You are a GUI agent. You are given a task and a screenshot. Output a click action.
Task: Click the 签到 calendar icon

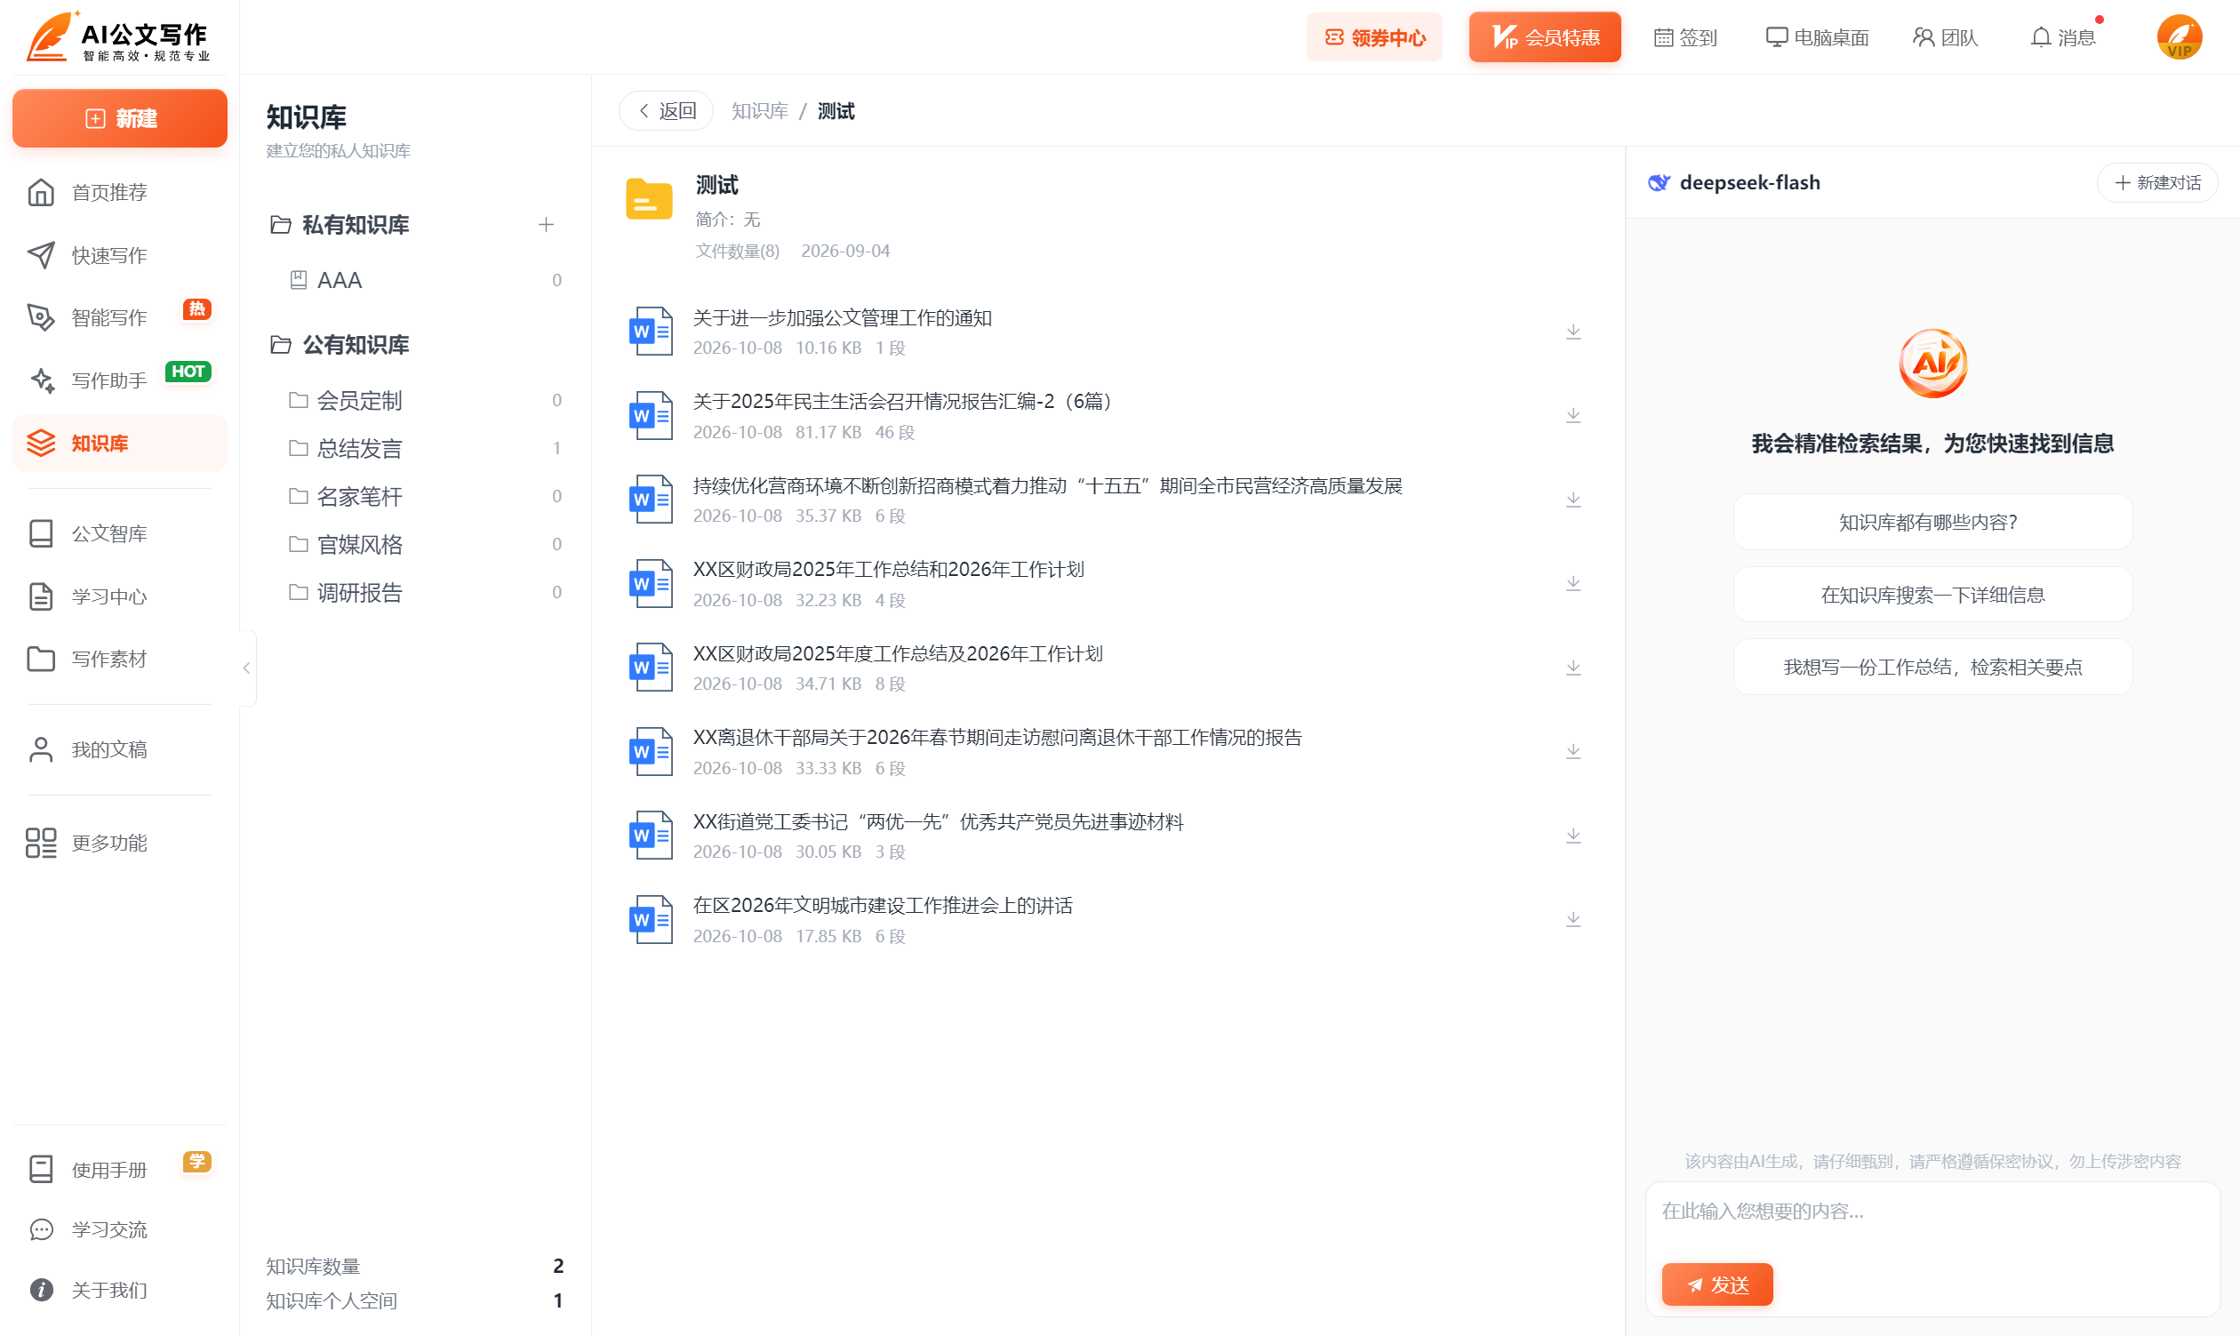[x=1663, y=37]
